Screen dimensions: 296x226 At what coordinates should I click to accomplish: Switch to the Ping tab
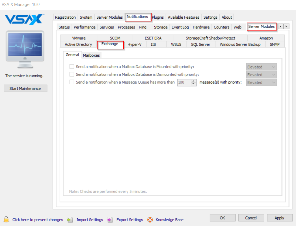pyautogui.click(x=143, y=27)
